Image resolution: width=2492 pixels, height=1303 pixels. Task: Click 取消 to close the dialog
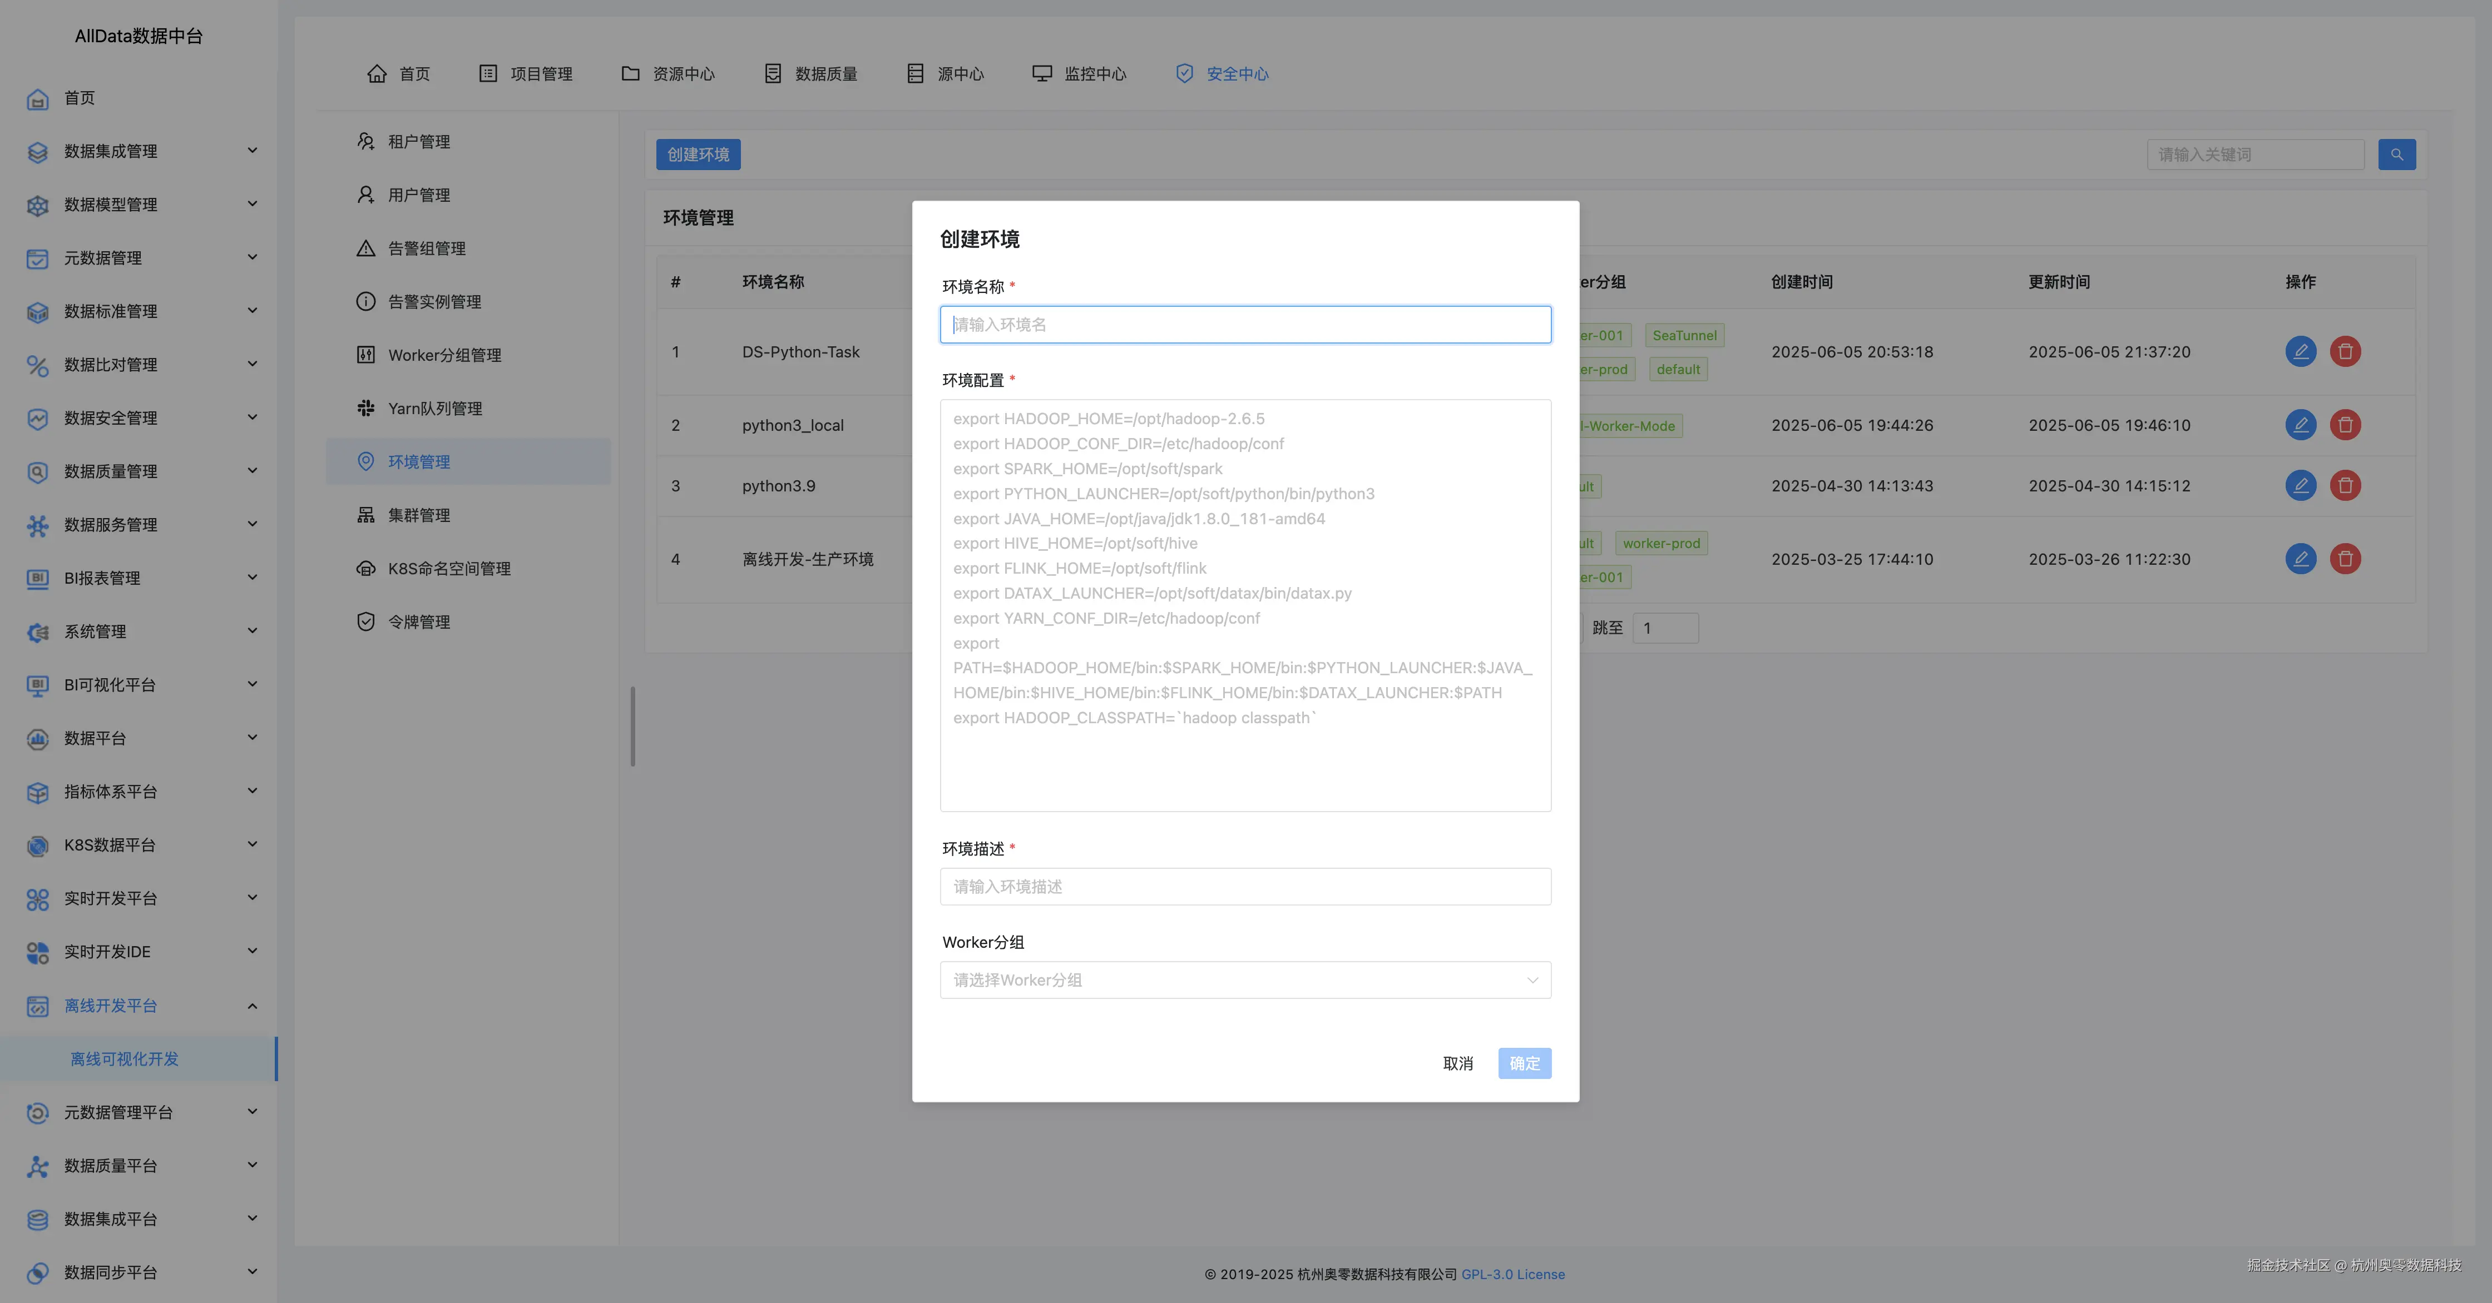1457,1063
